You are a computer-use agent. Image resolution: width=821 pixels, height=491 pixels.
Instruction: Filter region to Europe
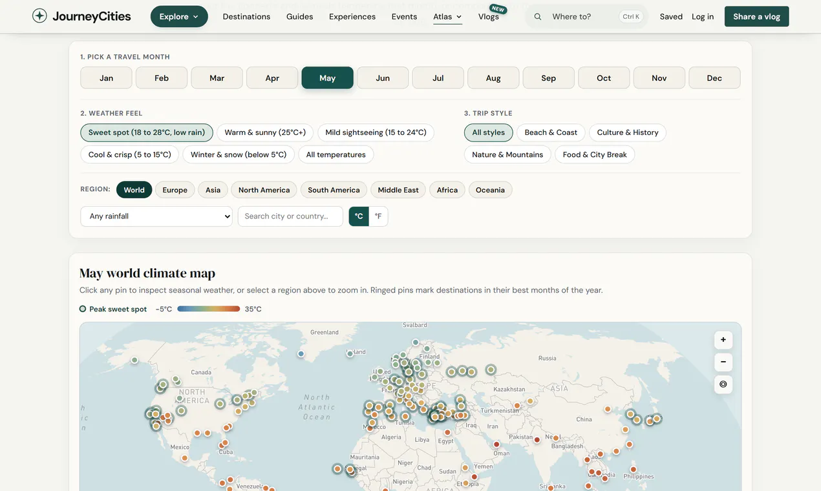[x=175, y=190]
